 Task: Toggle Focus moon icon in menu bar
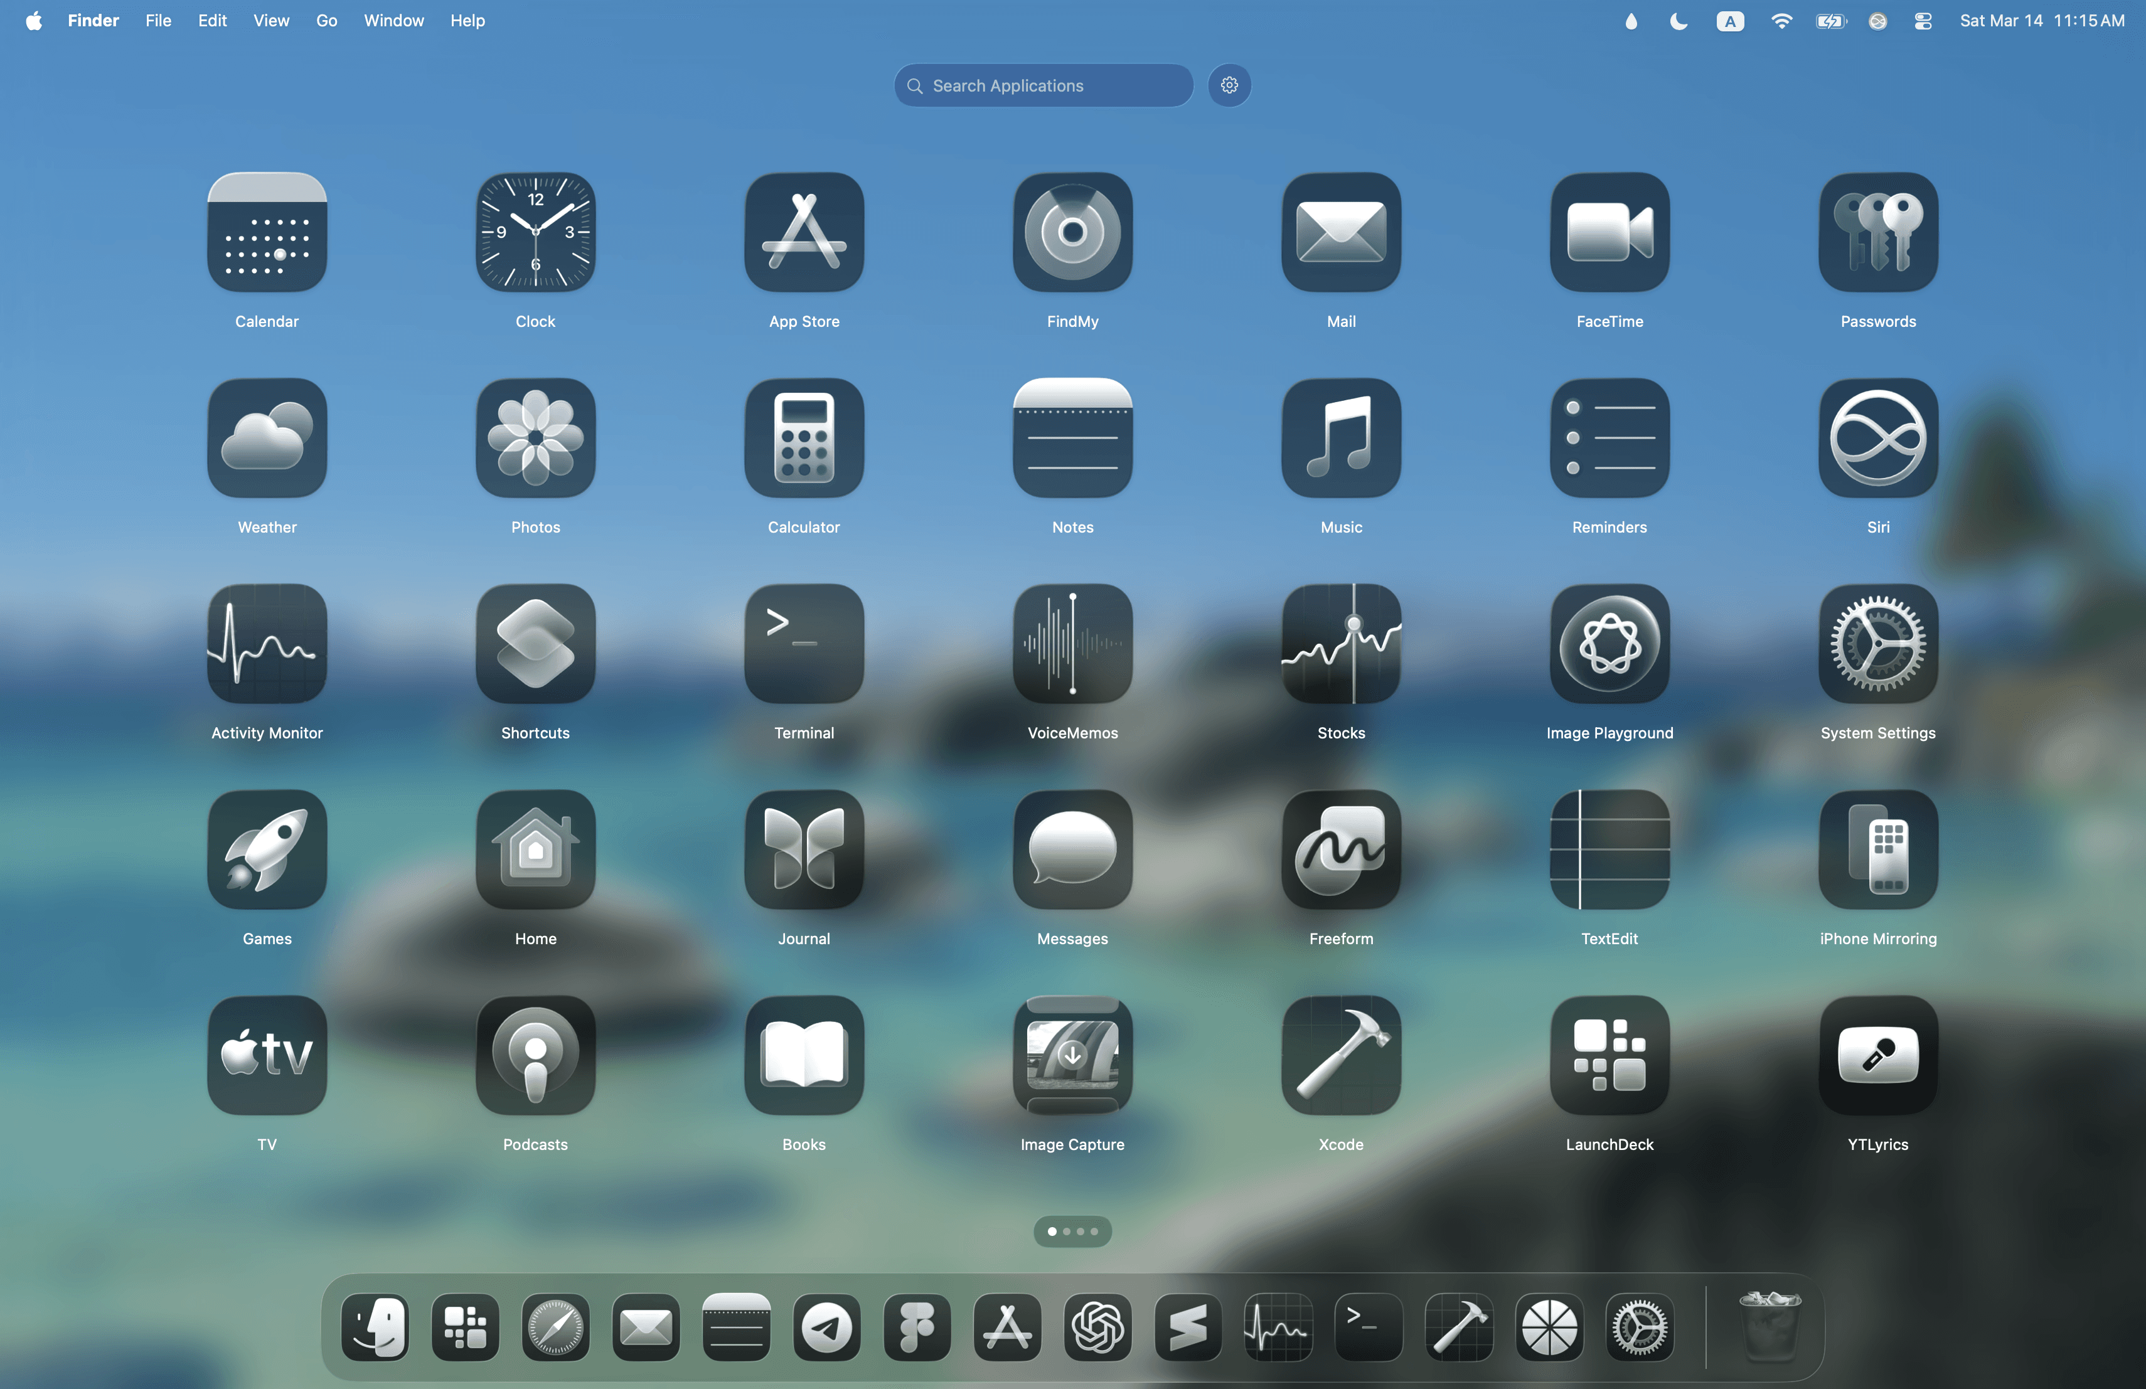[x=1679, y=21]
